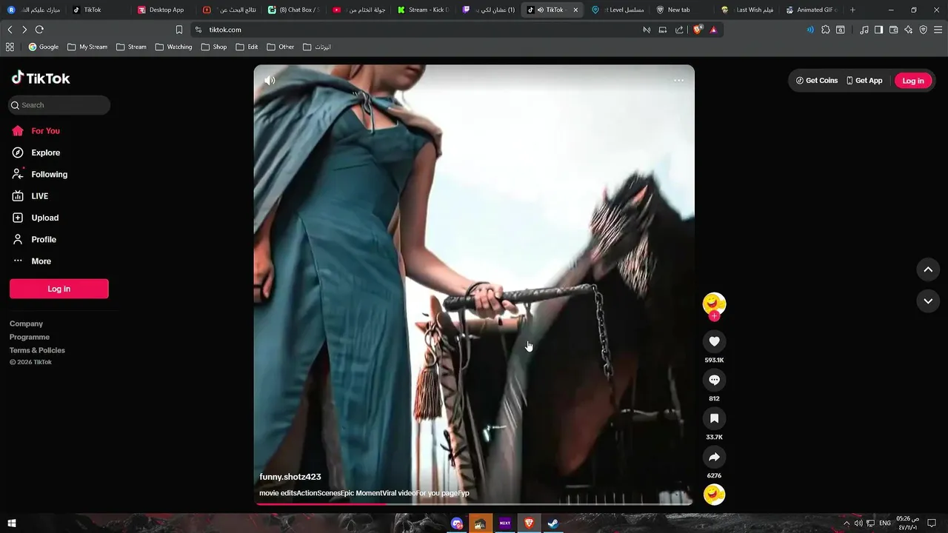Open comments via speech bubble icon
The height and width of the screenshot is (533, 948).
click(714, 380)
